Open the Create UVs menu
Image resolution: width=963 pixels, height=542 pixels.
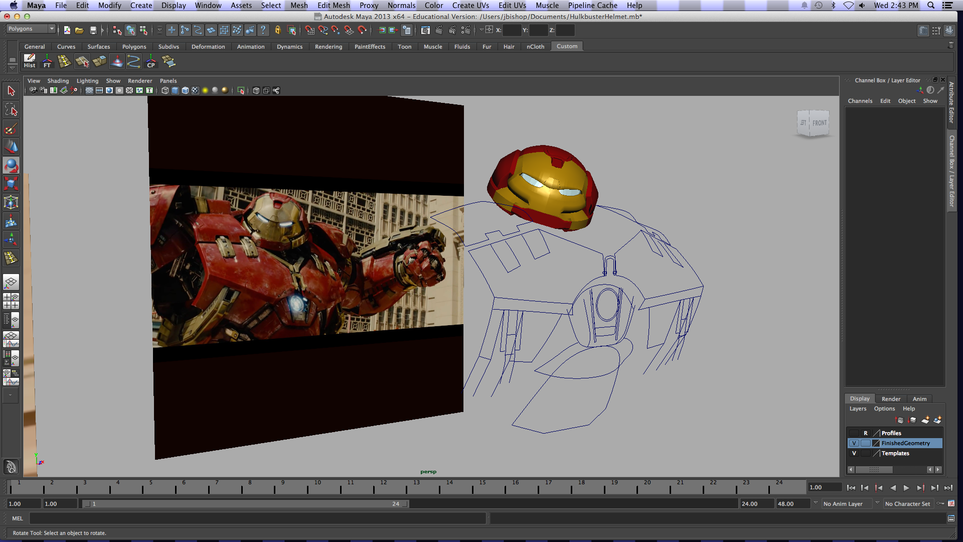click(x=470, y=6)
